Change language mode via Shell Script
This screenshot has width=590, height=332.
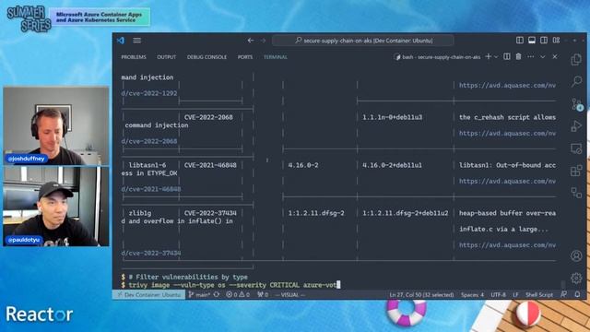tap(539, 295)
